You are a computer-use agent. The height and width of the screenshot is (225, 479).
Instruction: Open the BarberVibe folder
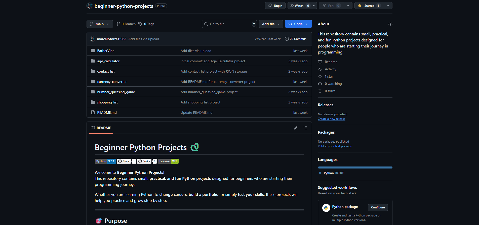[106, 51]
